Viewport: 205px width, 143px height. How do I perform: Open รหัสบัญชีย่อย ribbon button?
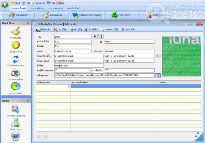coord(52,15)
